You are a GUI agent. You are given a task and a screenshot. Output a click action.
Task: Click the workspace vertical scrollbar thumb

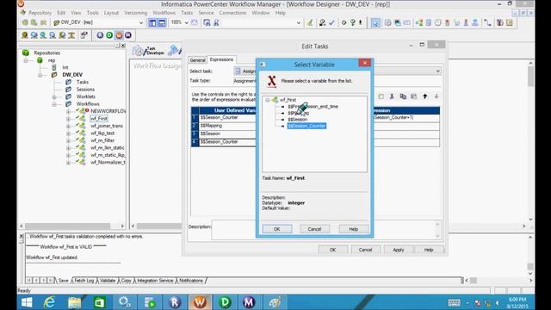tap(530, 77)
